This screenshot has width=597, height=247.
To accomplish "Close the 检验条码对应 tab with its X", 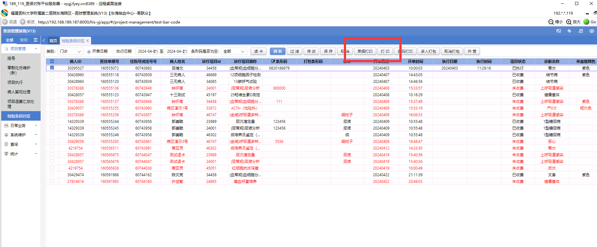I will tap(88, 41).
